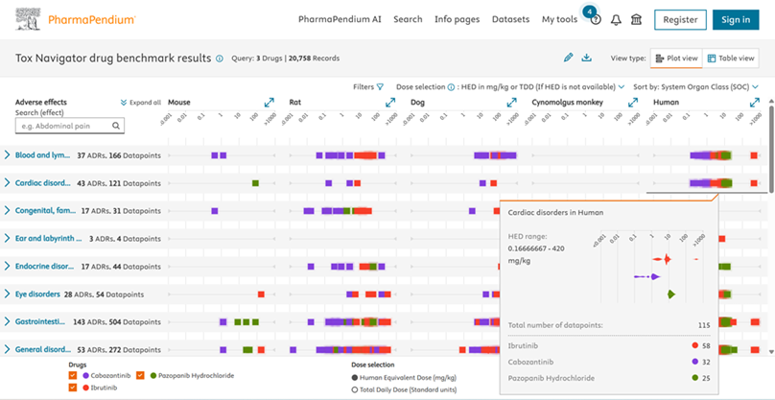Click the adverse effect search field

(x=70, y=126)
